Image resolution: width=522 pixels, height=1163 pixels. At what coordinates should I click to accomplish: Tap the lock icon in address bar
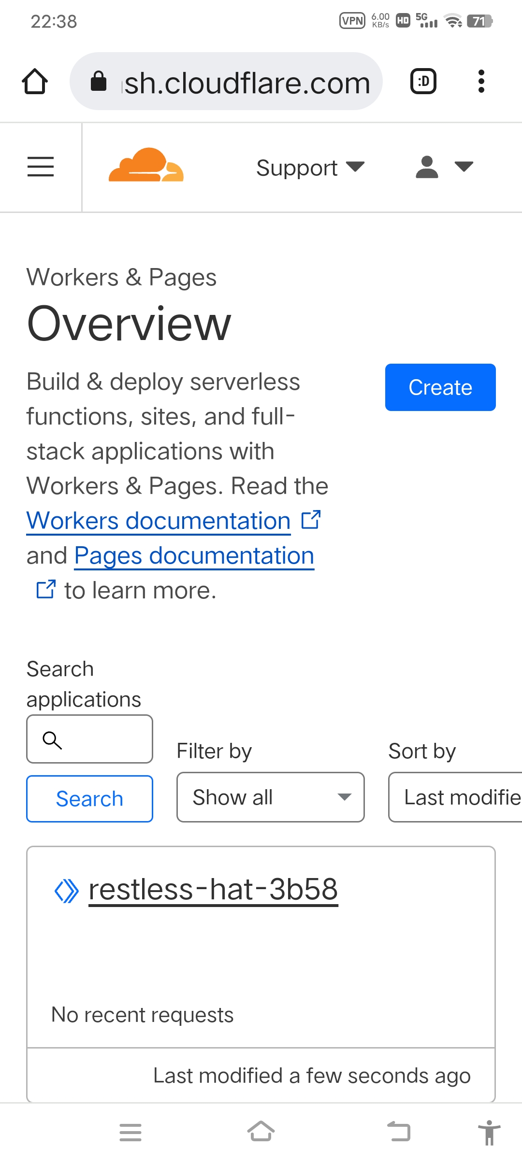click(x=99, y=81)
